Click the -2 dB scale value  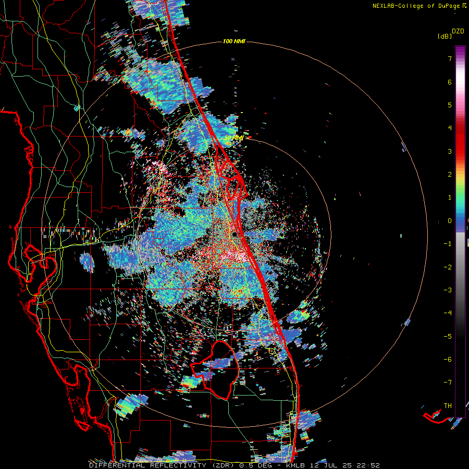[x=448, y=267]
